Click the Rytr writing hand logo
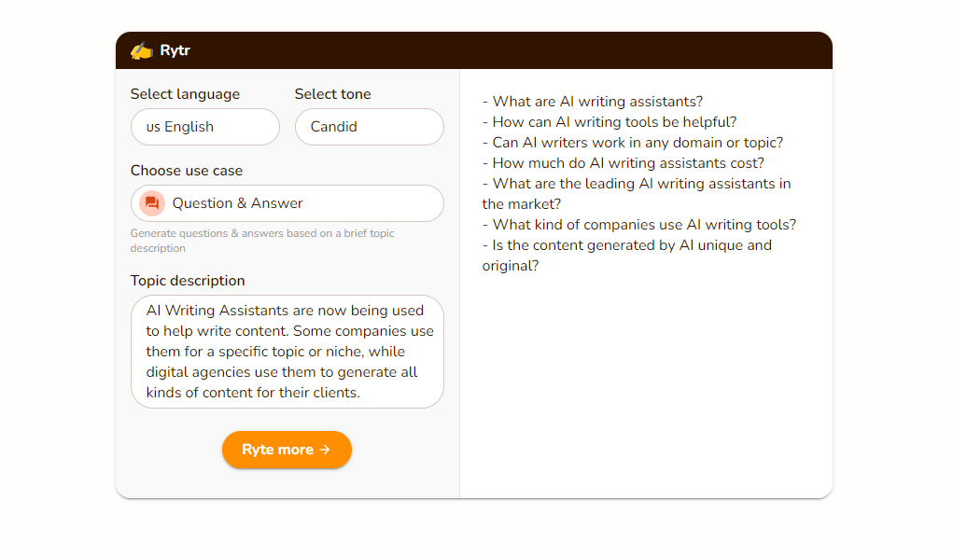Screen dimensions: 953x555 coord(141,50)
